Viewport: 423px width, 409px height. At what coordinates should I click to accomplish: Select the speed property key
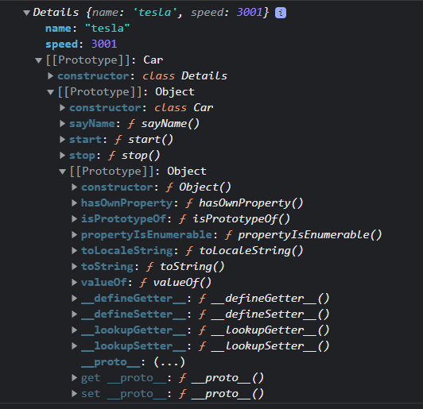pyautogui.click(x=61, y=44)
